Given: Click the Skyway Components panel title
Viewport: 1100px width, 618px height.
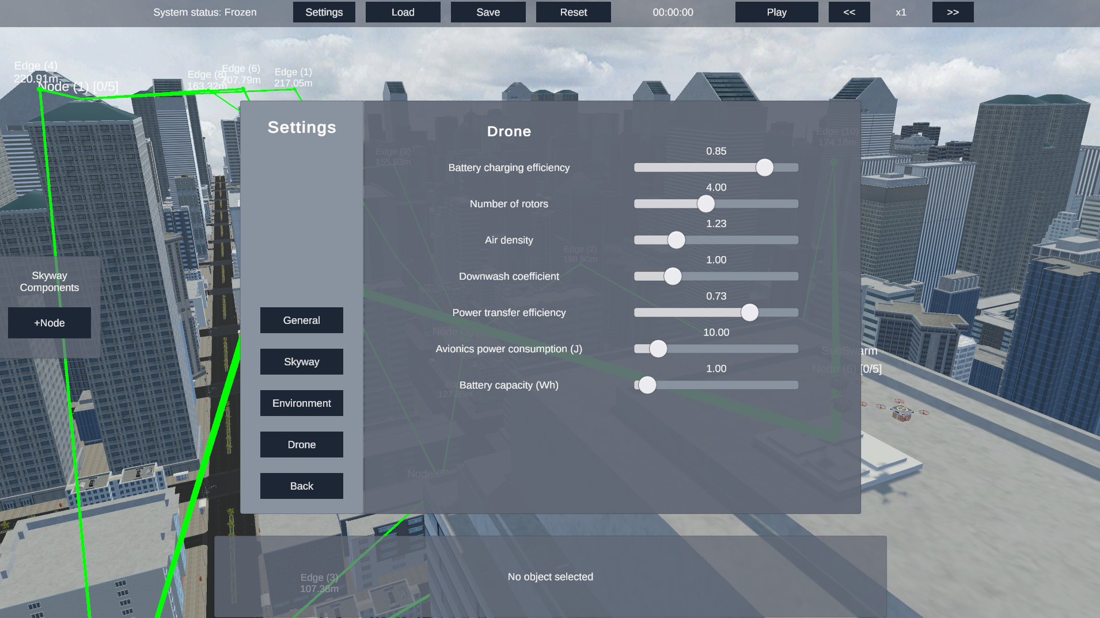Looking at the screenshot, I should [50, 281].
